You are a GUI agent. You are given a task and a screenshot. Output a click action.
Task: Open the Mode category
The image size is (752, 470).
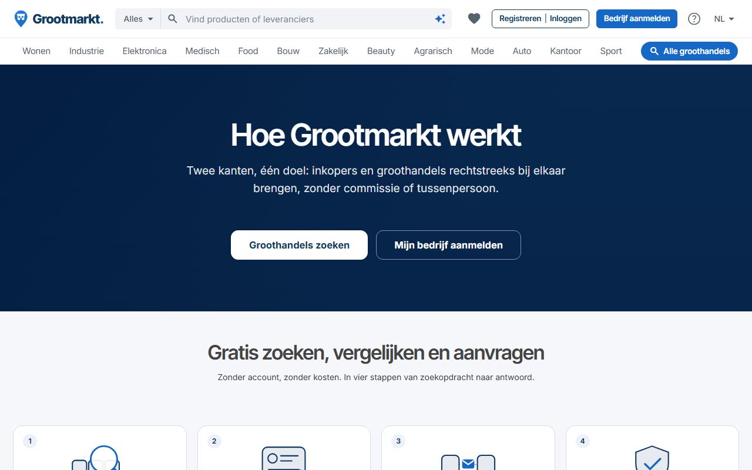pos(482,51)
